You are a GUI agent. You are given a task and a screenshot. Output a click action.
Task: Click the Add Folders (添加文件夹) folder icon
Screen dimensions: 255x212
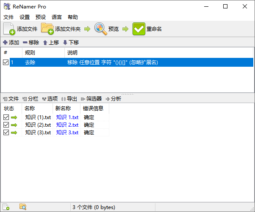click(47, 29)
